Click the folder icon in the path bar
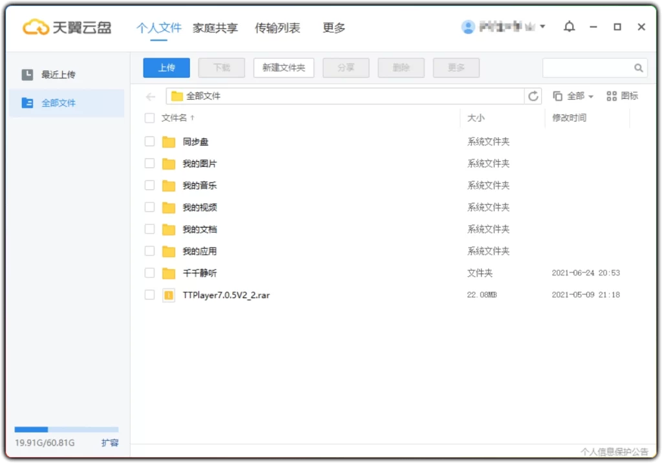This screenshot has width=662, height=463. [x=177, y=96]
